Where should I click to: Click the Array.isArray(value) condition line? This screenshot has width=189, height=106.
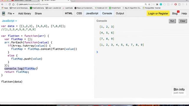click(29, 46)
